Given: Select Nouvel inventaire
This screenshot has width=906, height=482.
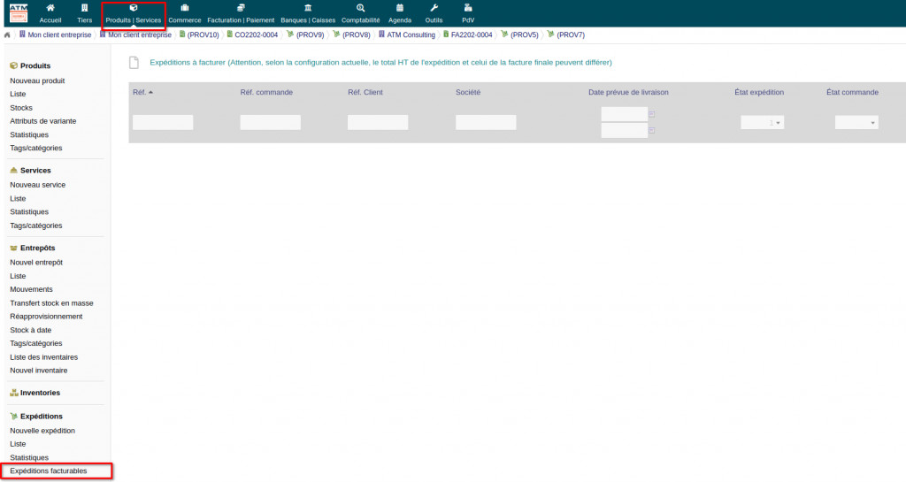Looking at the screenshot, I should pos(39,371).
